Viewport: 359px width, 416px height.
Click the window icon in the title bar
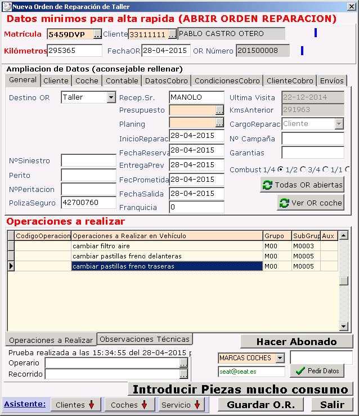click(x=7, y=6)
